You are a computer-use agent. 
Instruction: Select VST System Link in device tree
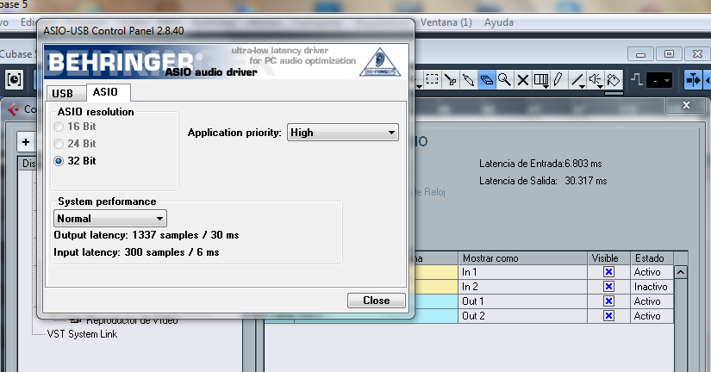[82, 334]
